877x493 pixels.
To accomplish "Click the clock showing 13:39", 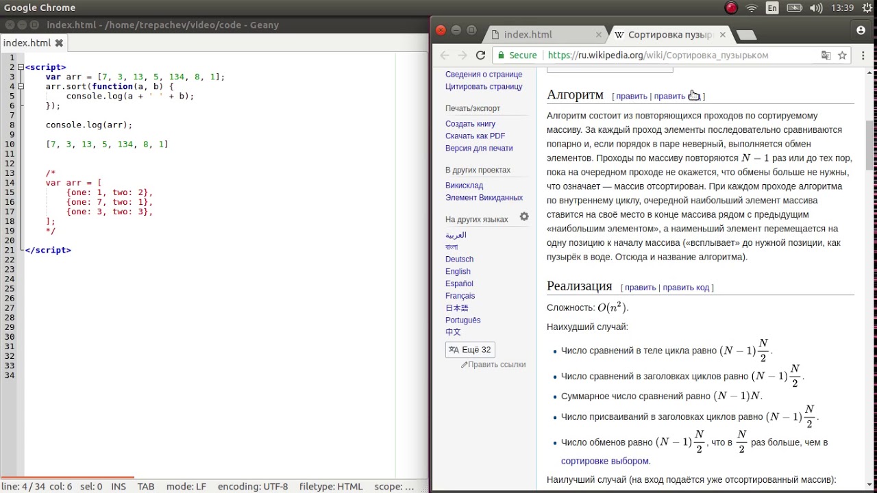I will tap(842, 8).
